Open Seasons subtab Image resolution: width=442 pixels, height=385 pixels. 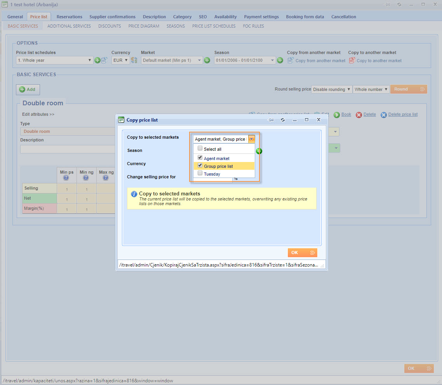176,26
